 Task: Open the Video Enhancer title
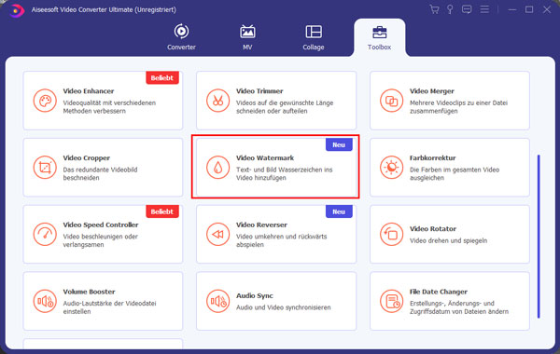[x=89, y=91]
